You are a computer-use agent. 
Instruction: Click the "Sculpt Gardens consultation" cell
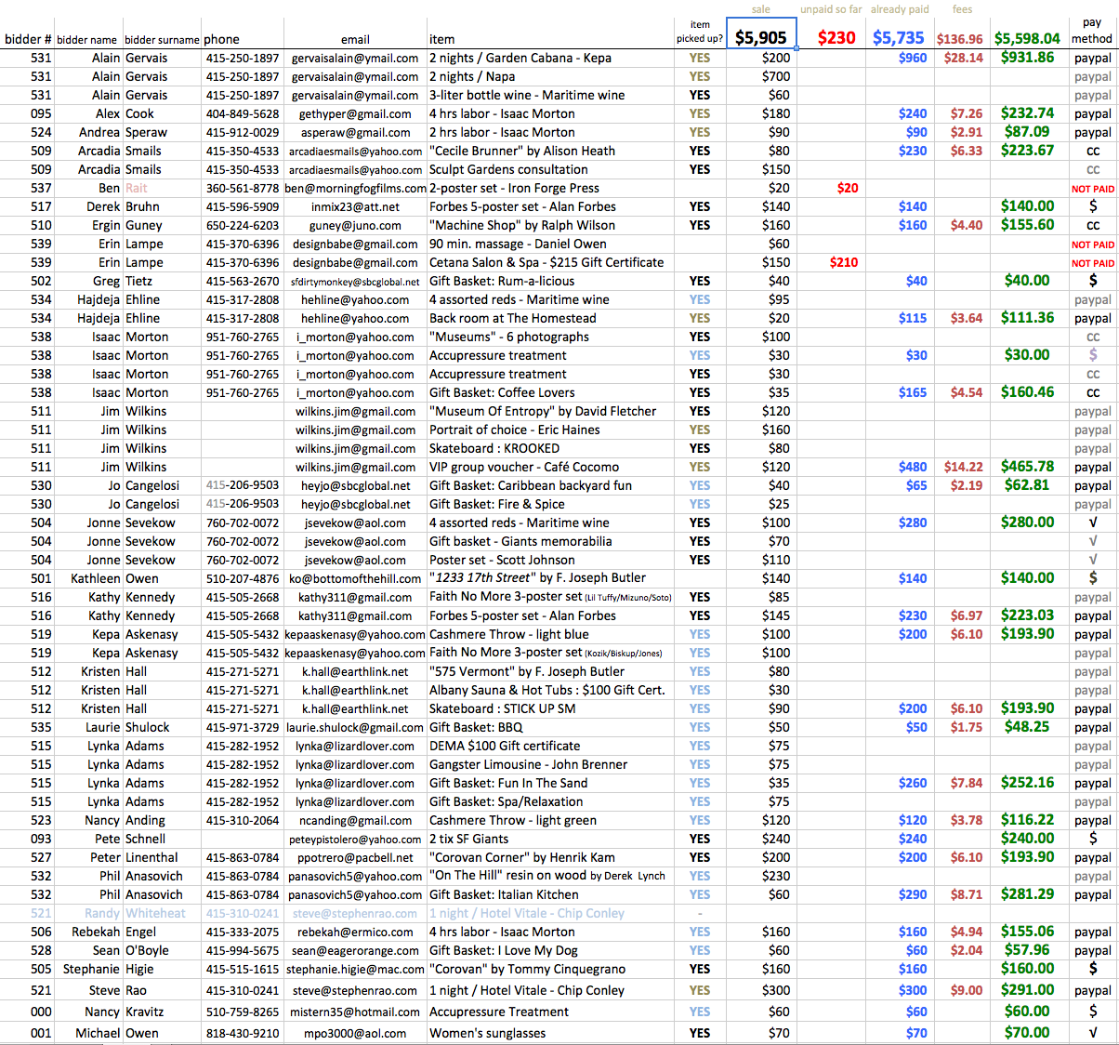coord(508,169)
